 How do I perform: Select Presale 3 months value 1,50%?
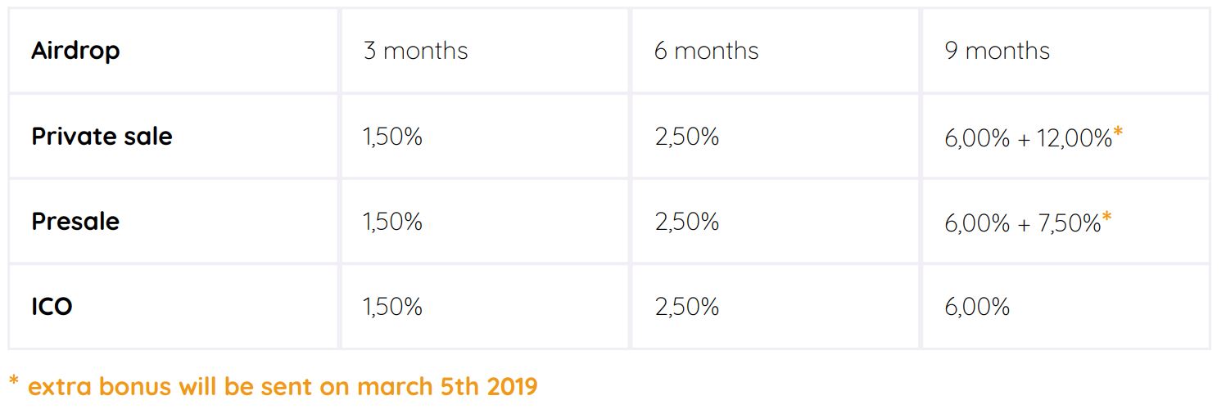[392, 222]
